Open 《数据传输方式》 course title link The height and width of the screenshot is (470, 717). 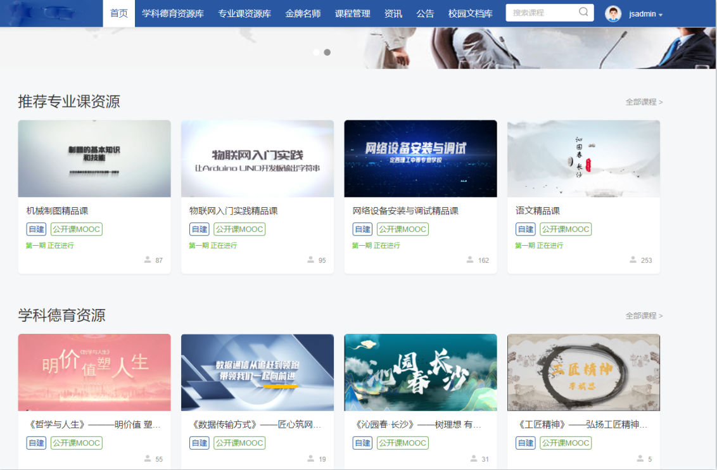pos(255,425)
